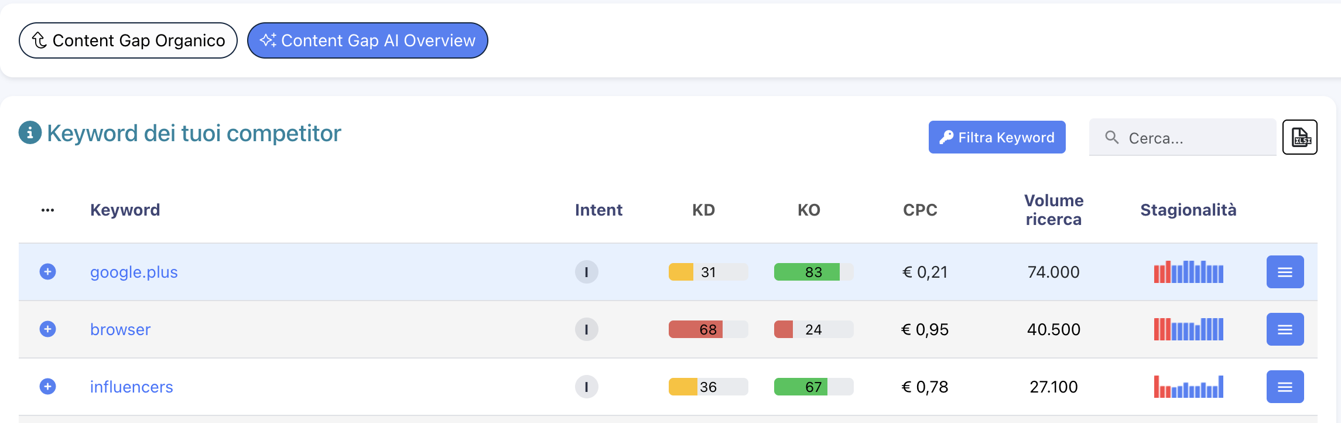Click the Intent badge in google.plus row

586,272
